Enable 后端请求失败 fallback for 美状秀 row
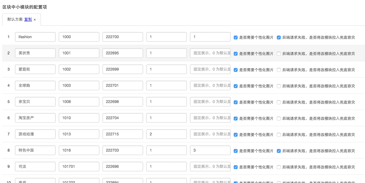 coord(279,54)
